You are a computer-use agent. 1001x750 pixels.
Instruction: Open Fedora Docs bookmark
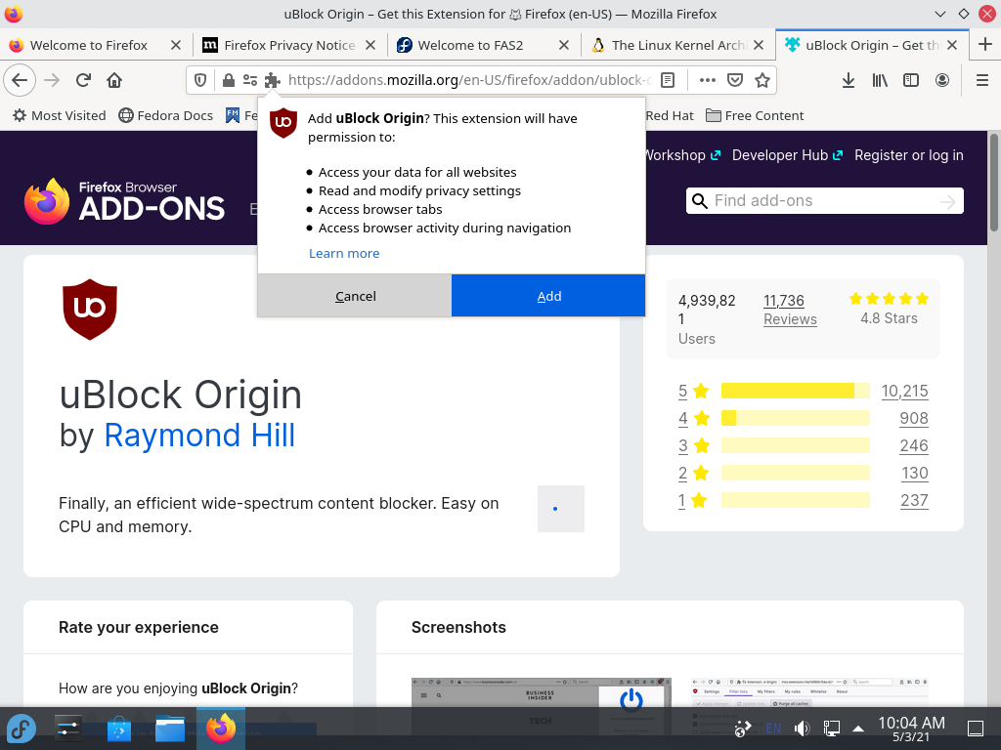point(165,115)
